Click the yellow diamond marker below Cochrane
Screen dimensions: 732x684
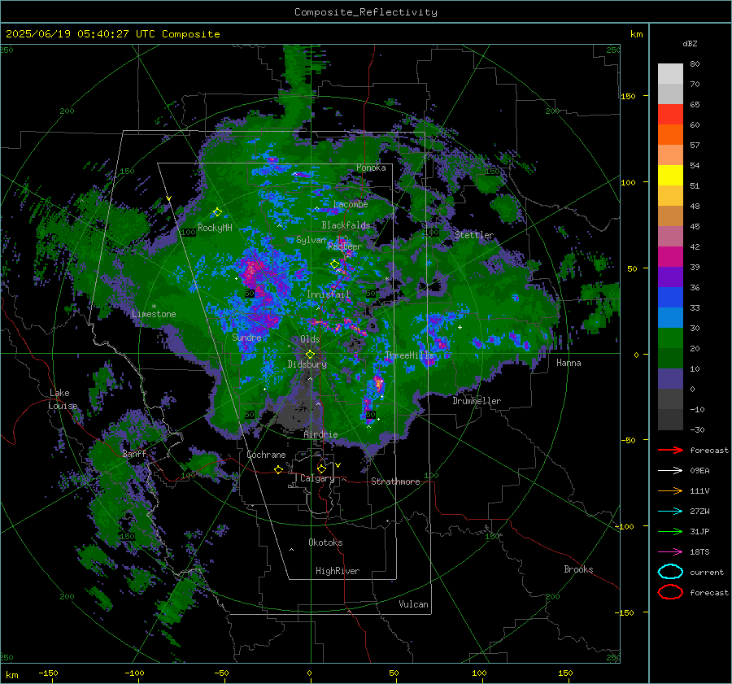click(x=279, y=470)
